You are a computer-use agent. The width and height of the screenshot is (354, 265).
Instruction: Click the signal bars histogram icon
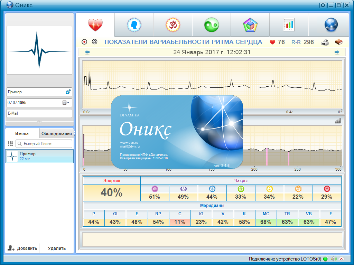click(x=338, y=121)
